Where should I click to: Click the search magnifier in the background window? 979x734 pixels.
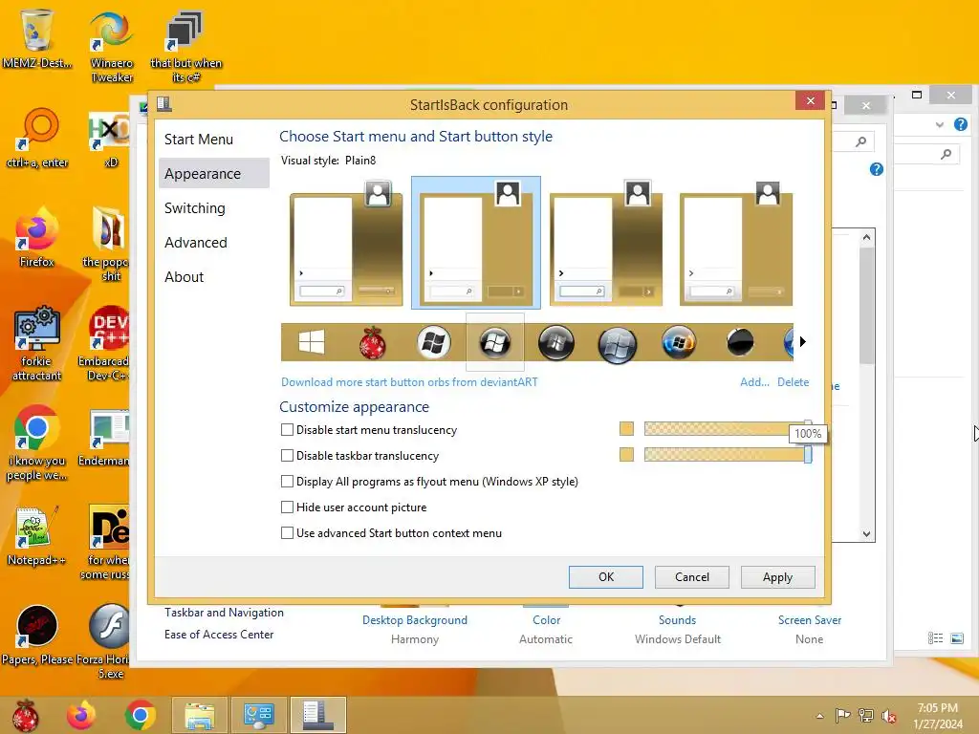(946, 154)
